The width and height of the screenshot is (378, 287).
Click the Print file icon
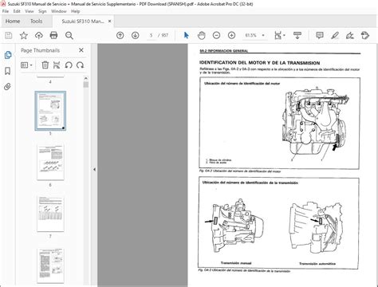point(53,35)
